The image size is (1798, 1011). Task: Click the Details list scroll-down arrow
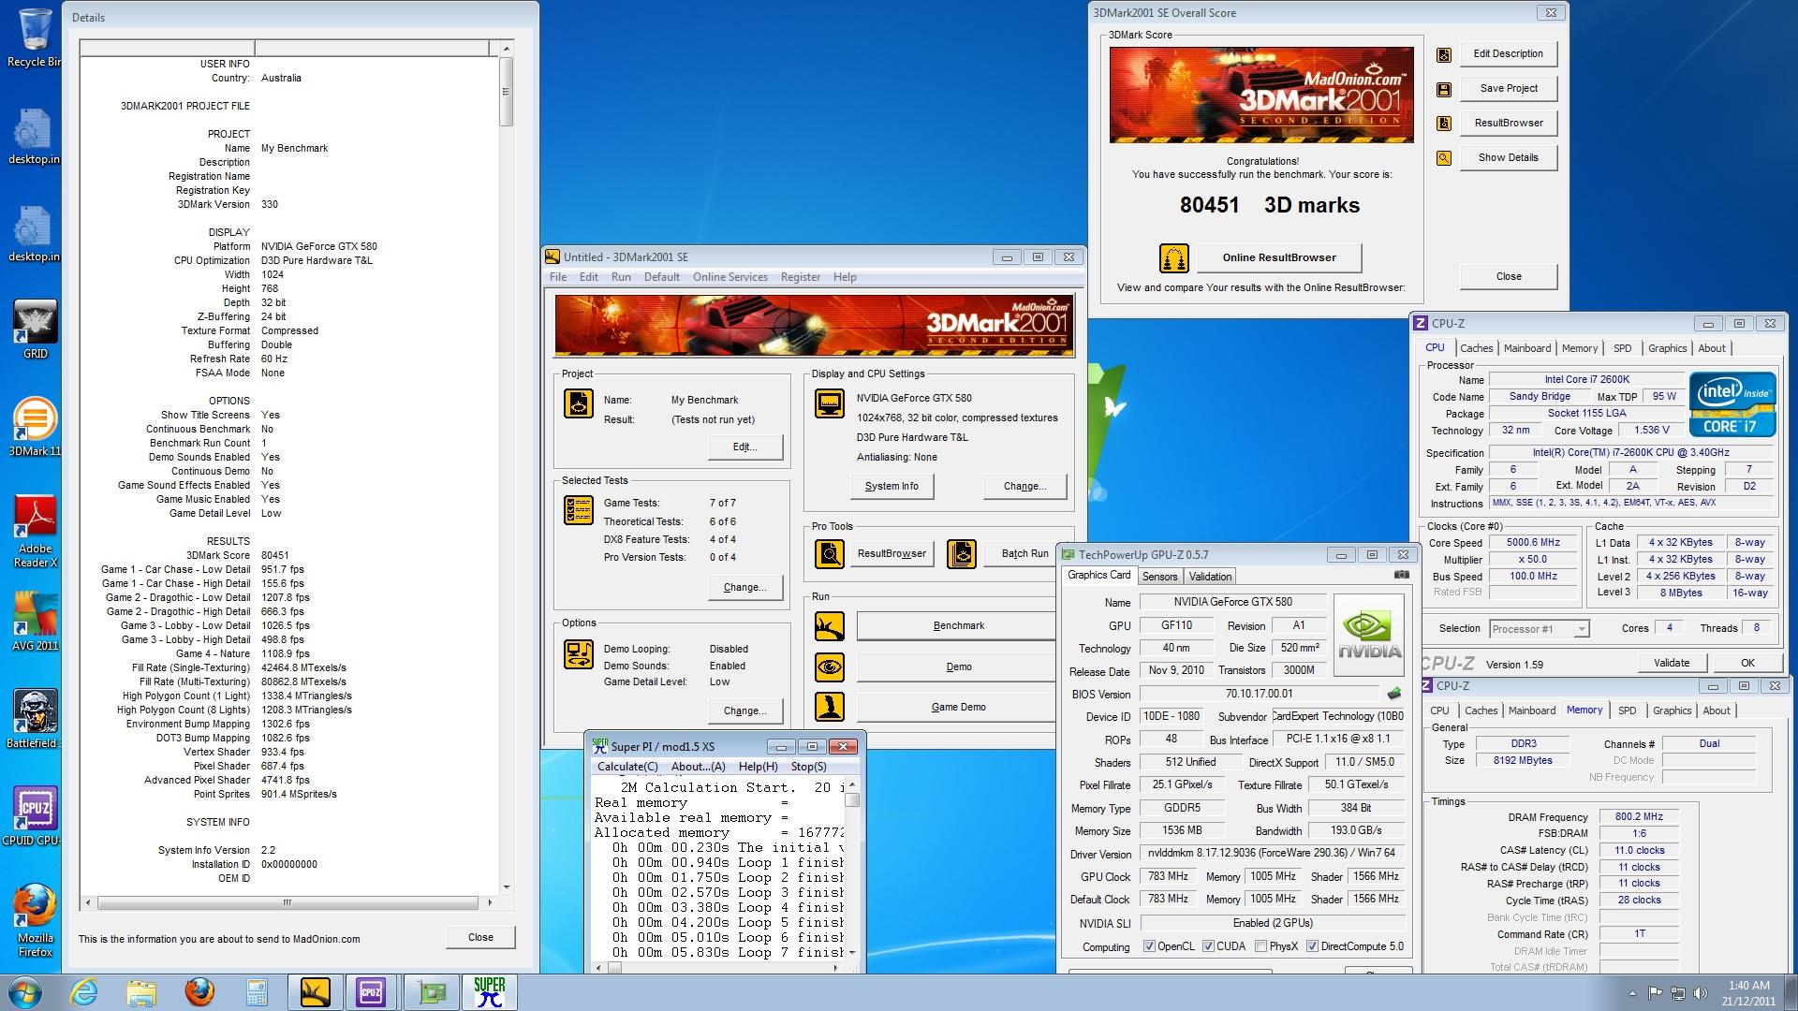click(507, 886)
